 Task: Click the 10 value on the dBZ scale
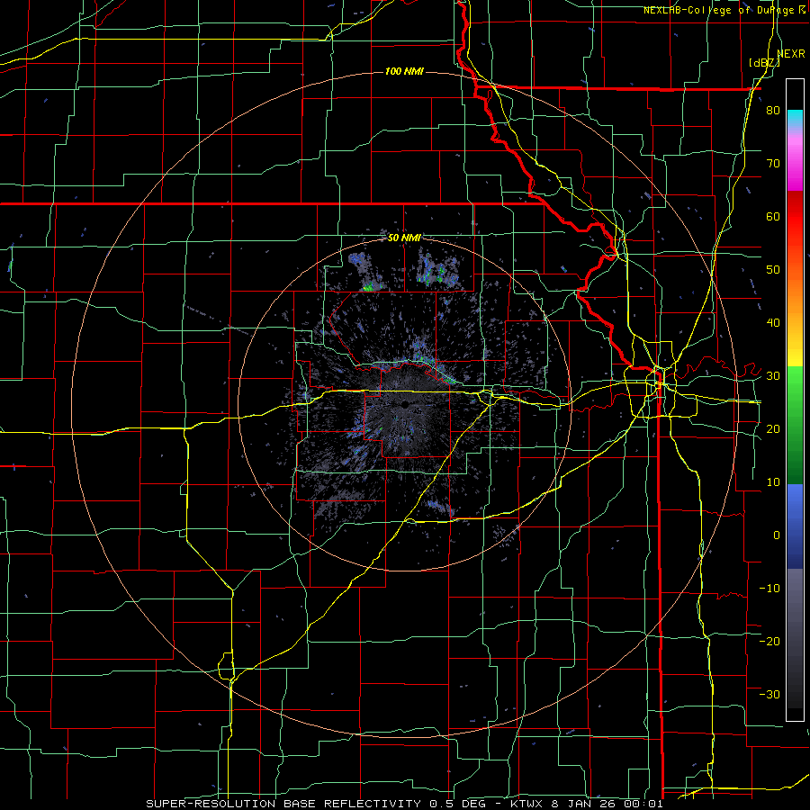(x=773, y=482)
